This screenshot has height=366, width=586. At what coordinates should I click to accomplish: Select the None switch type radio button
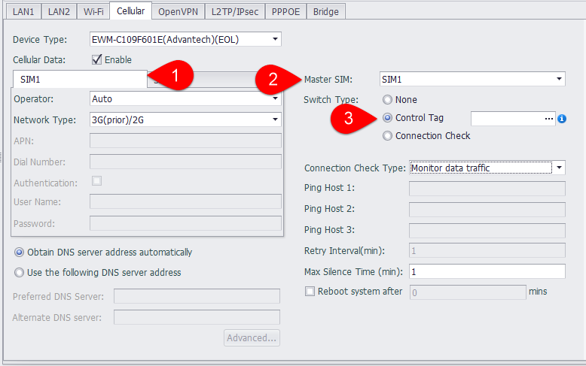pyautogui.click(x=387, y=99)
